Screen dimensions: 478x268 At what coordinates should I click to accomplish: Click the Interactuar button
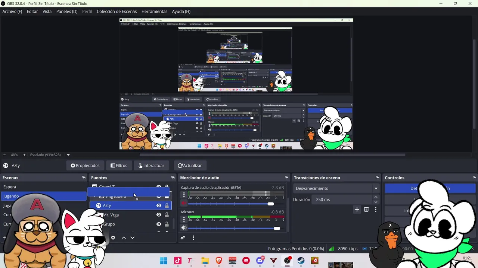tap(151, 166)
